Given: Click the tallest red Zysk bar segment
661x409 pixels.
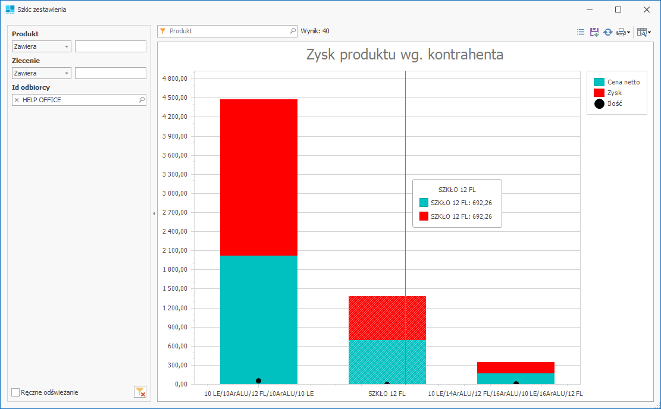Looking at the screenshot, I should (258, 177).
